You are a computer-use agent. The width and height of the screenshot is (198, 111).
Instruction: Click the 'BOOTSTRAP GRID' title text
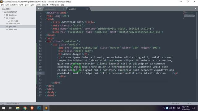pyautogui.click(x=72, y=22)
